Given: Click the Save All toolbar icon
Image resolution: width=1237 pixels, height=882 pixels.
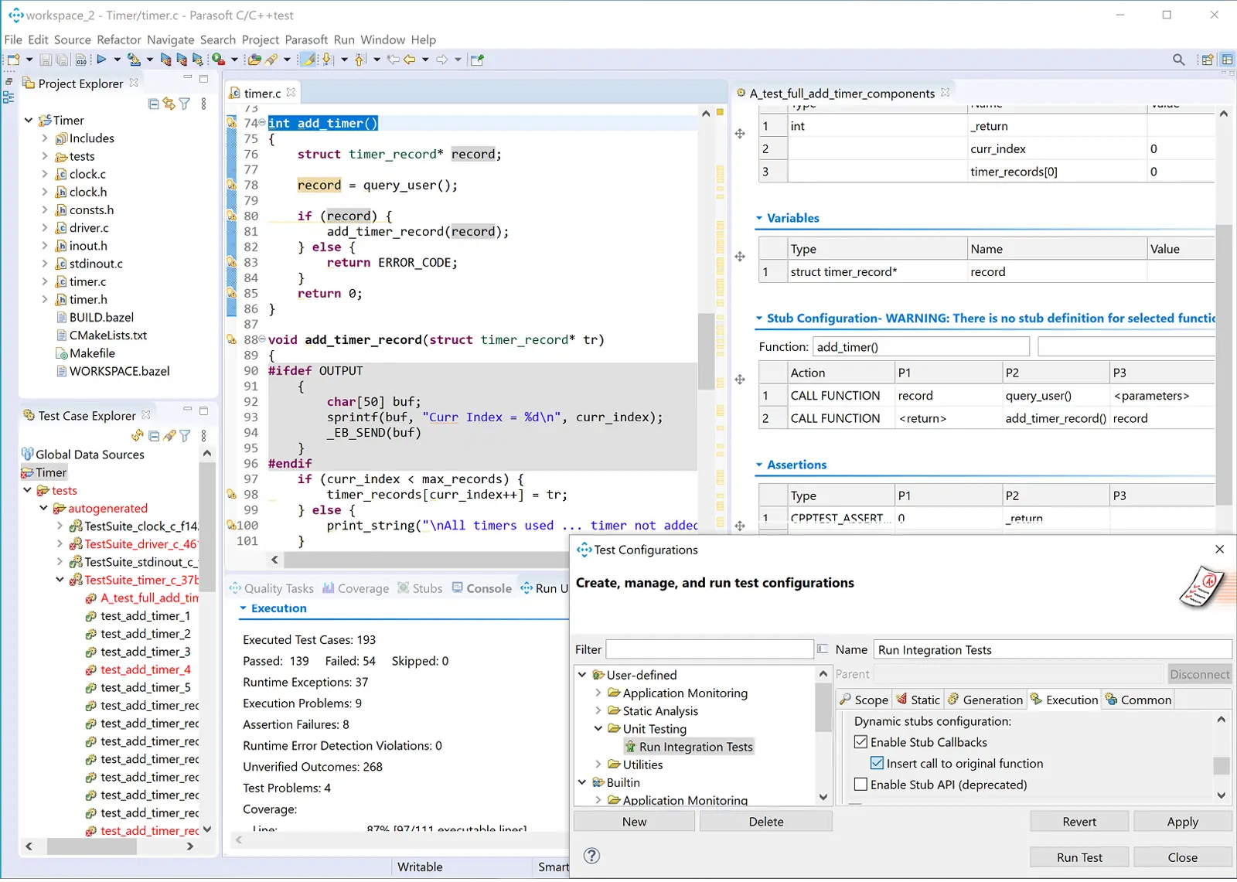Looking at the screenshot, I should point(62,60).
